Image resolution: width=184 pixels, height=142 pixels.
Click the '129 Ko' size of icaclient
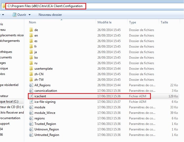tap(173, 96)
